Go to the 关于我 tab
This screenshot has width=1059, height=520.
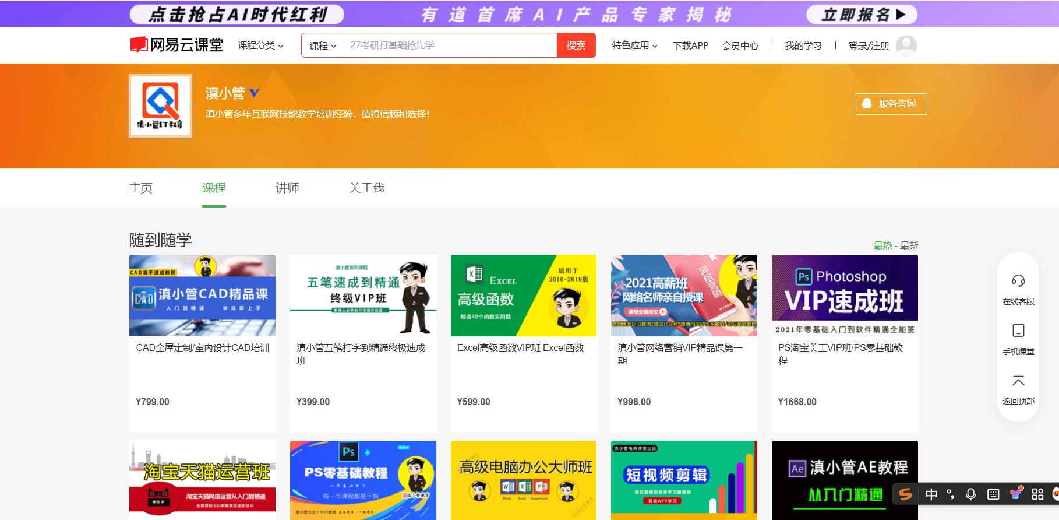point(366,188)
